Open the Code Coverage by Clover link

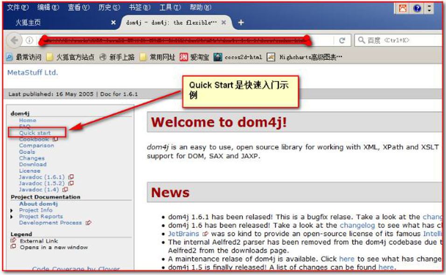76,268
